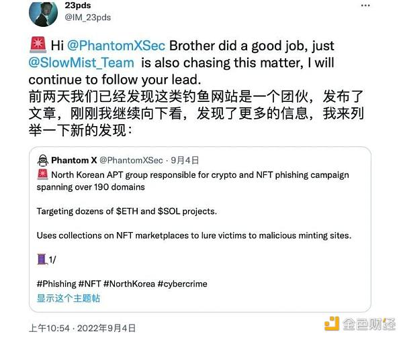Viewport: 403px width, 338px height.
Task: Open Phantom X name in quoted tweet
Action: pos(74,160)
